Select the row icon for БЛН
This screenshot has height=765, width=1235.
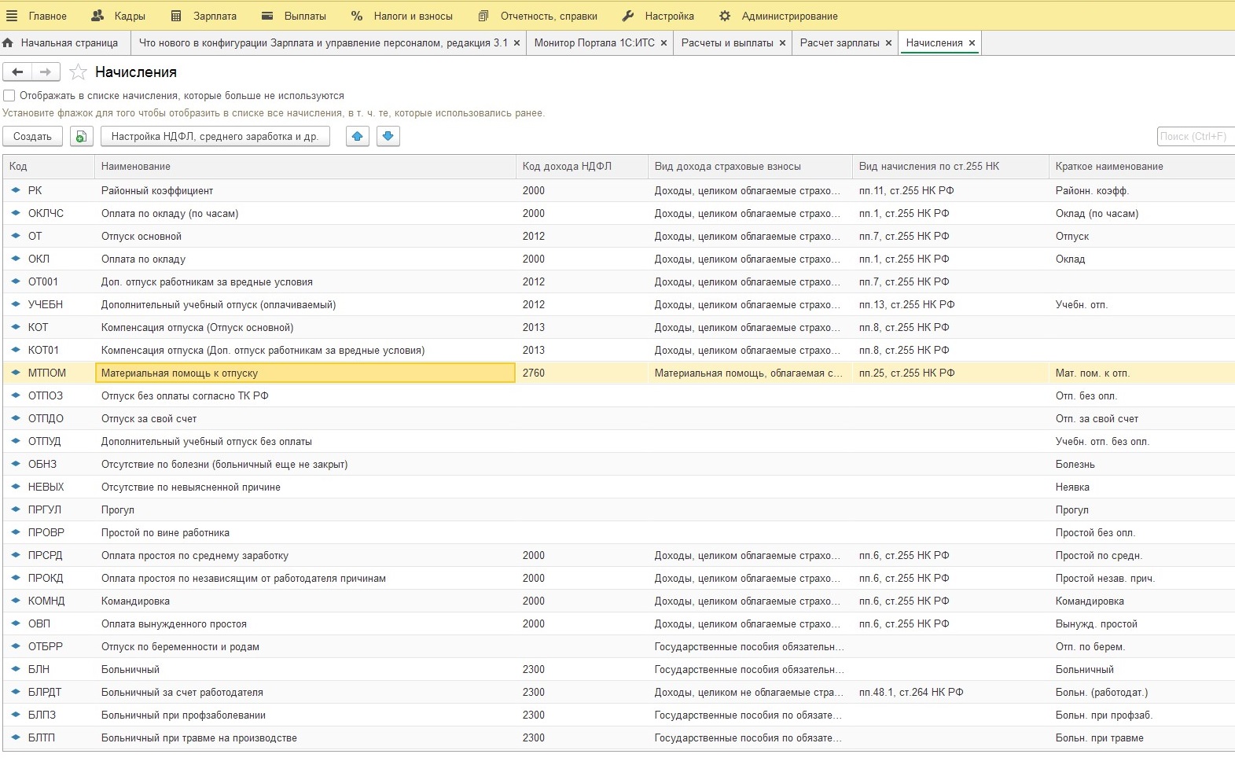16,669
